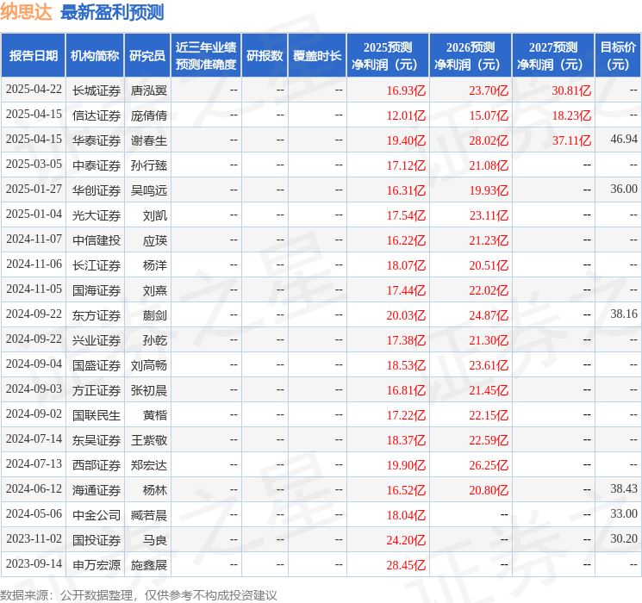Click the 46.94 target price
642x603 pixels.
click(624, 140)
